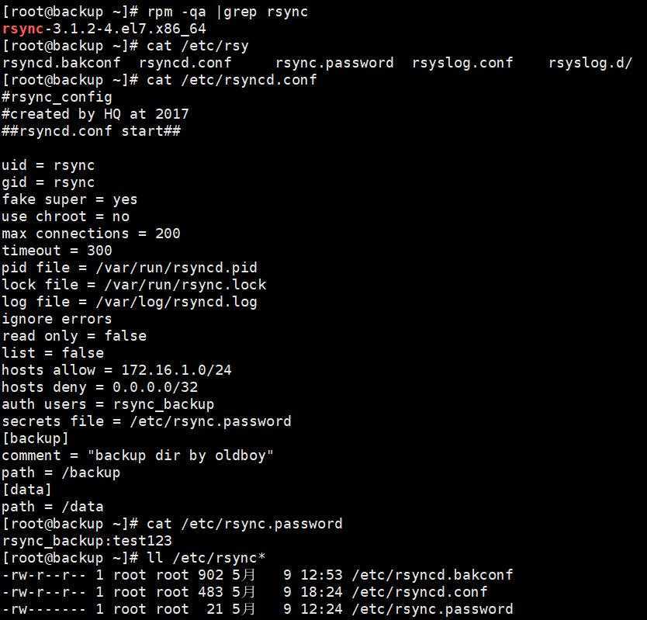This screenshot has width=647, height=620.
Task: Click the [data] module header
Action: point(27,490)
